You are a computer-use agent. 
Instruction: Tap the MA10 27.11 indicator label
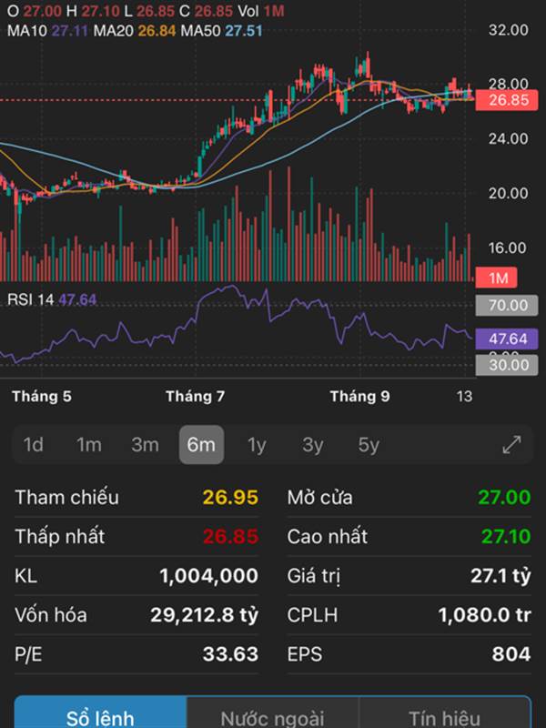[48, 31]
